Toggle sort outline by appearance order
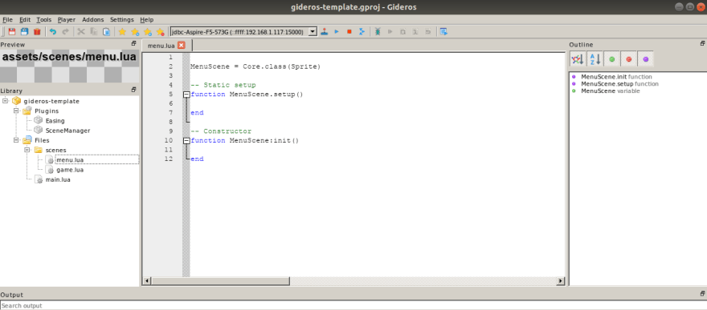 [577, 58]
